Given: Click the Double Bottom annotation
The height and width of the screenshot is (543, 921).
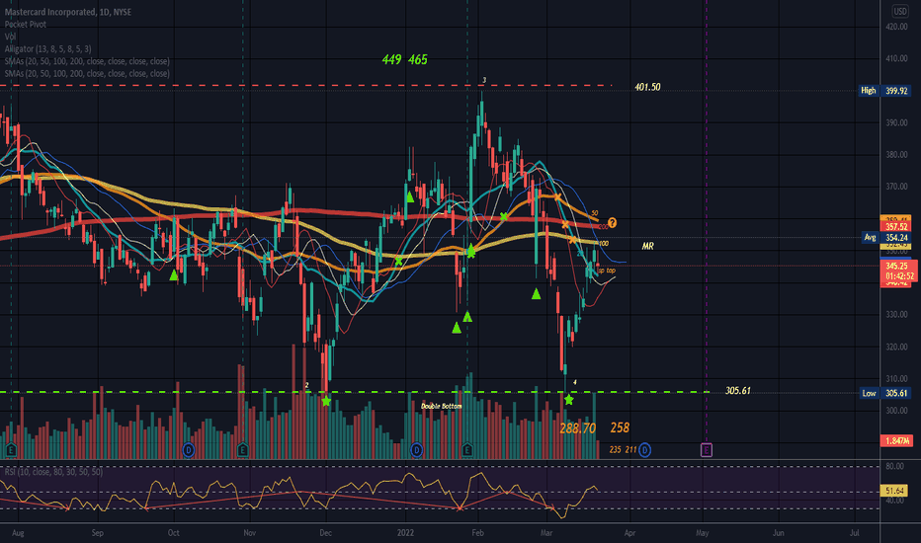Looking at the screenshot, I should tap(441, 406).
